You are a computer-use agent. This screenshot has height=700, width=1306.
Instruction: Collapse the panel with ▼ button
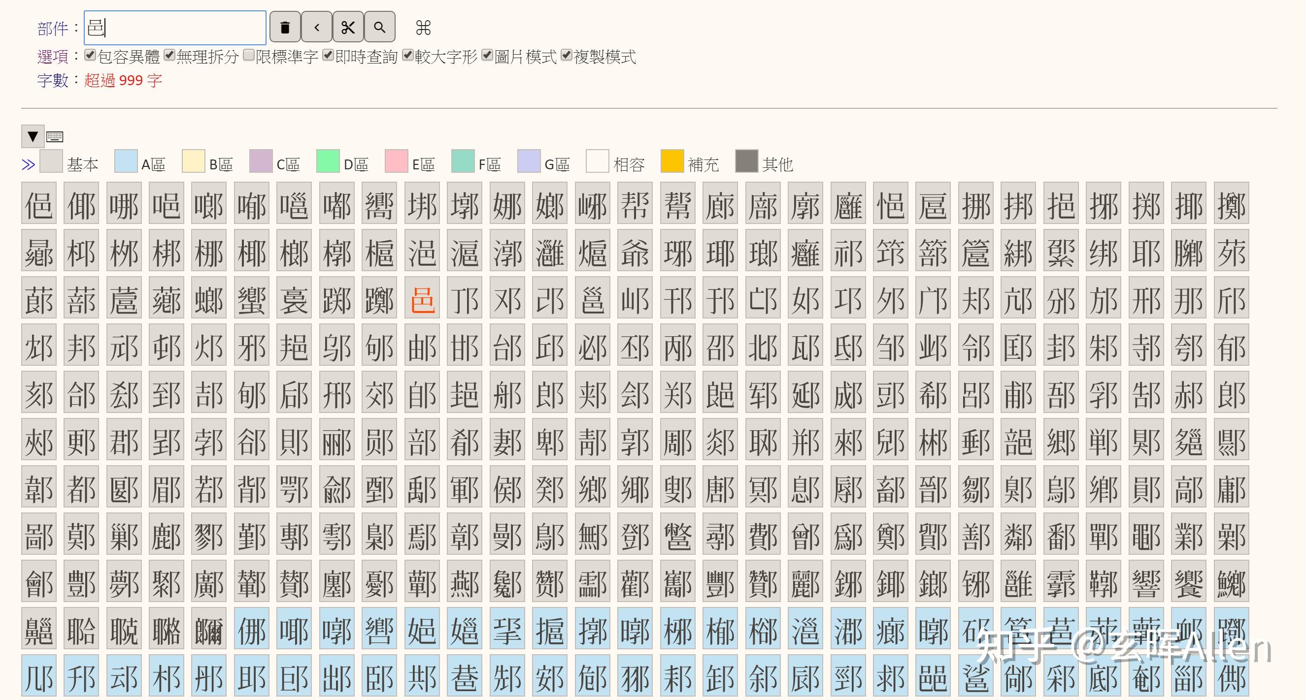coord(33,136)
